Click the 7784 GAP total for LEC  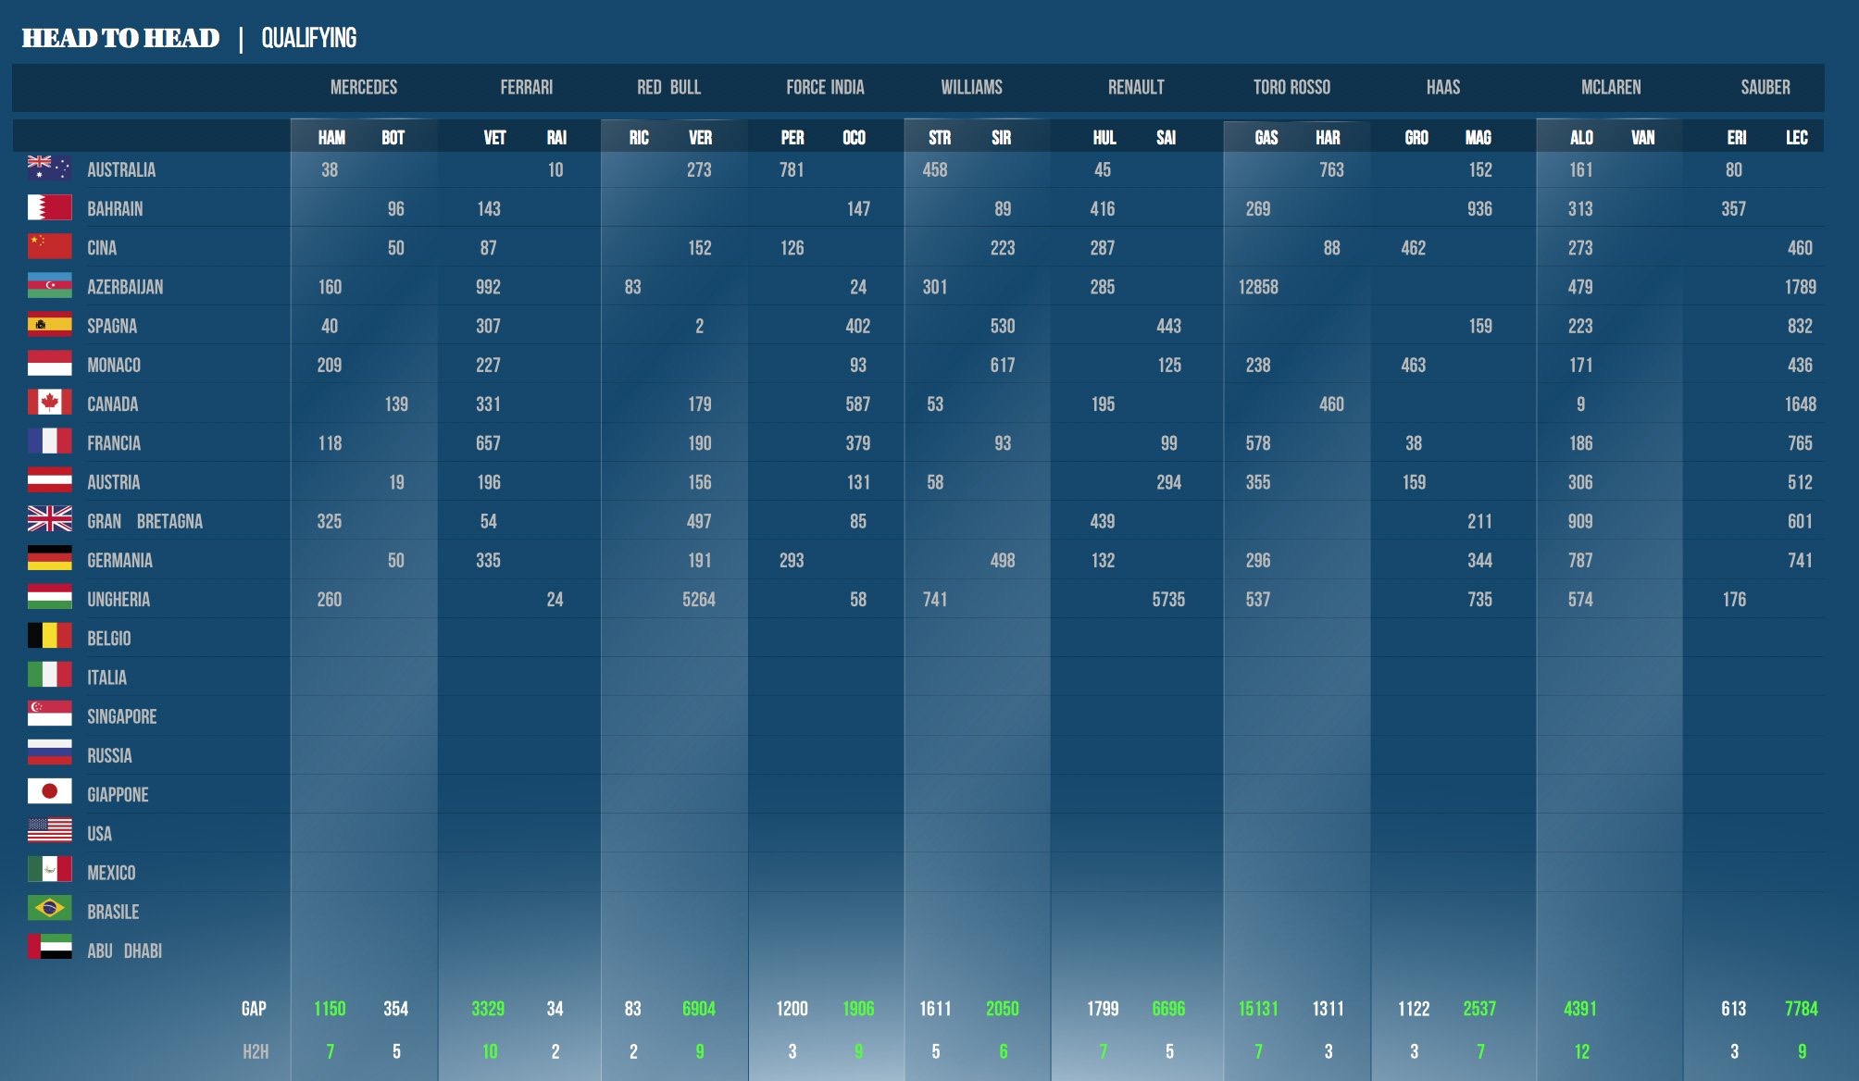1802,1009
